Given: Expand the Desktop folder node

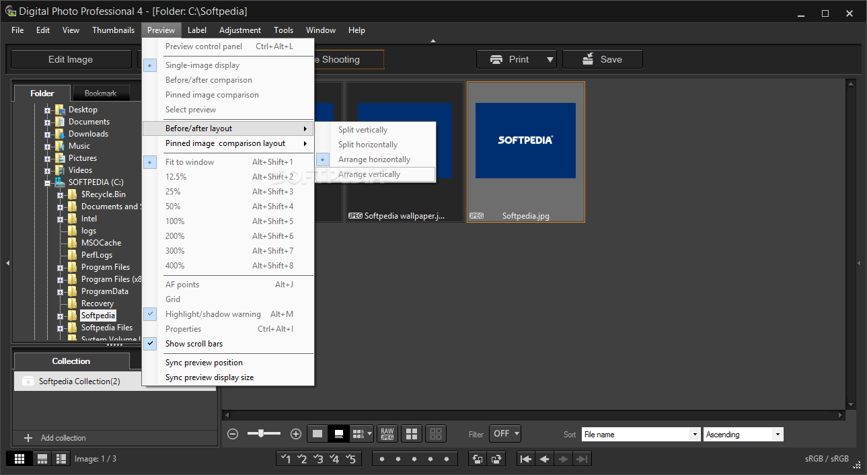Looking at the screenshot, I should pos(47,110).
